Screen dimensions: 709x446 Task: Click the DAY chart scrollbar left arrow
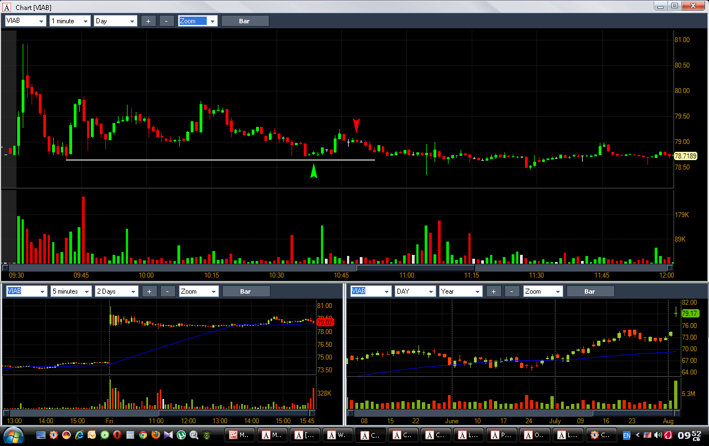coord(351,413)
